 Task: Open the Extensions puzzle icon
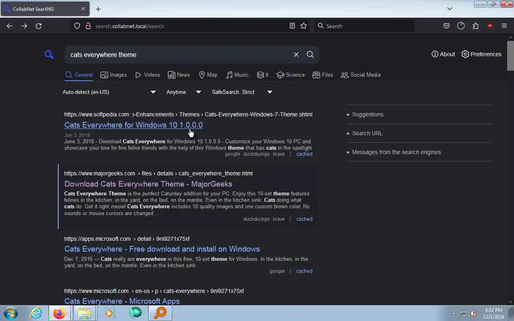(x=475, y=26)
